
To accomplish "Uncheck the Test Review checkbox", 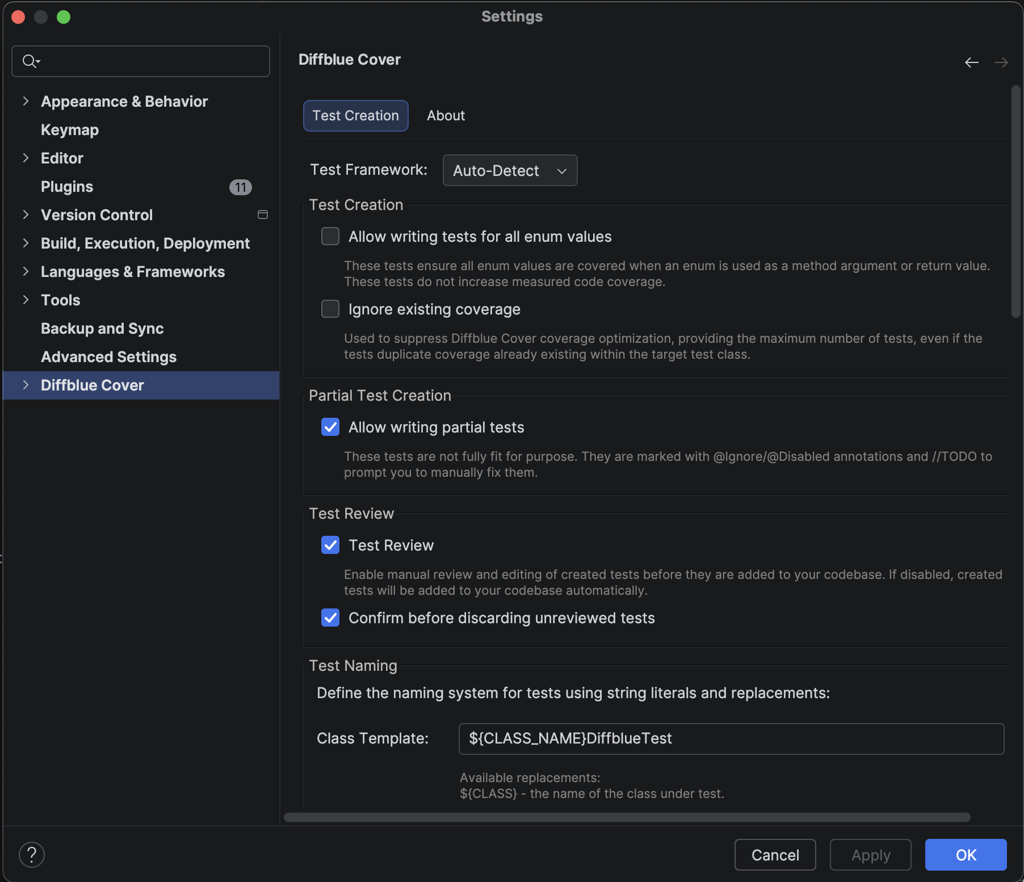I will (x=330, y=545).
